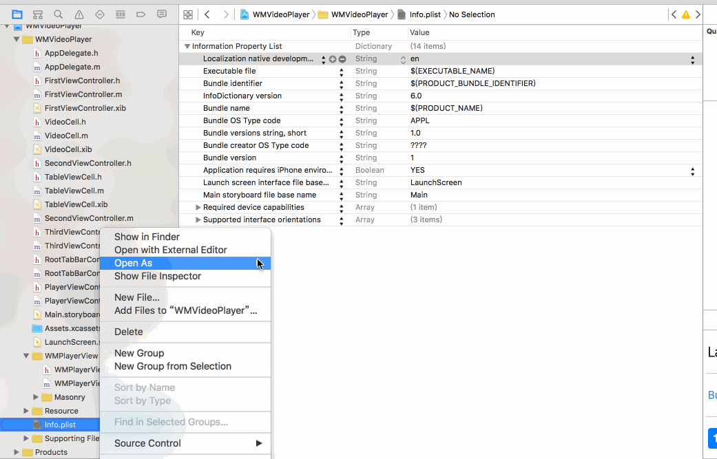Open key stepper for Bundle identifier row
The image size is (717, 459).
(x=341, y=85)
